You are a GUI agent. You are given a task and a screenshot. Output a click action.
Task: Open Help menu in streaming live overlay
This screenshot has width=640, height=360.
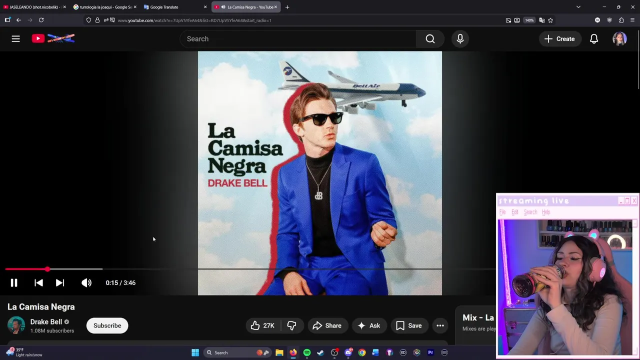click(546, 212)
